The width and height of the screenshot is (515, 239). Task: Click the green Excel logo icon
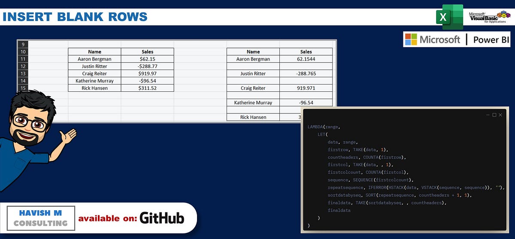click(x=449, y=17)
